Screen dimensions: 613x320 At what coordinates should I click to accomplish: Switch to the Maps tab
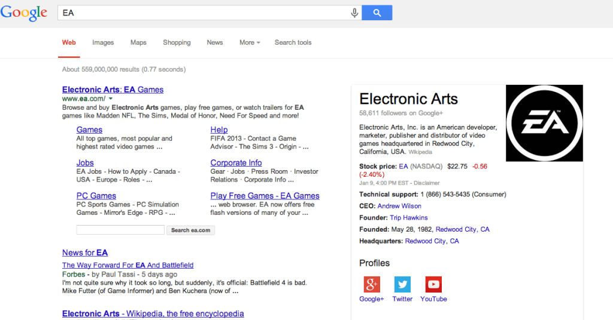pyautogui.click(x=138, y=42)
